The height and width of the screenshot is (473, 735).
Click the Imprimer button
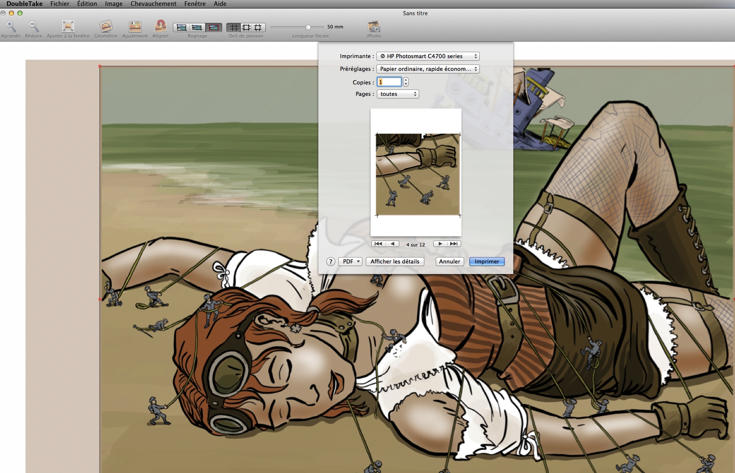tap(487, 261)
